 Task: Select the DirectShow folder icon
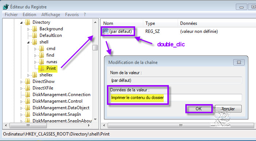[27, 81]
